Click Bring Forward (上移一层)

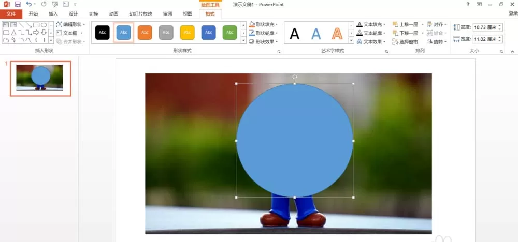pyautogui.click(x=406, y=24)
